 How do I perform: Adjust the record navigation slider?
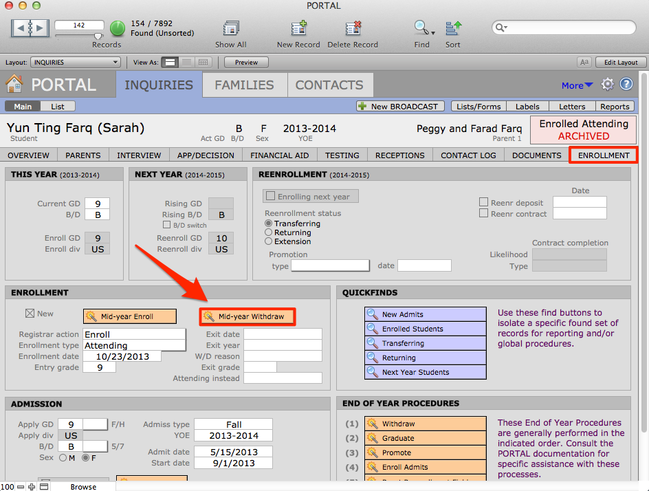point(98,36)
